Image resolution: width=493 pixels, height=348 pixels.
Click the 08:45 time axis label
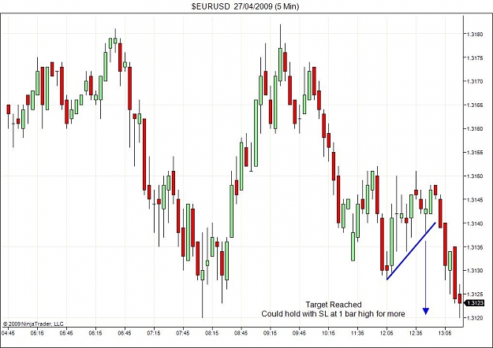pos(241,333)
